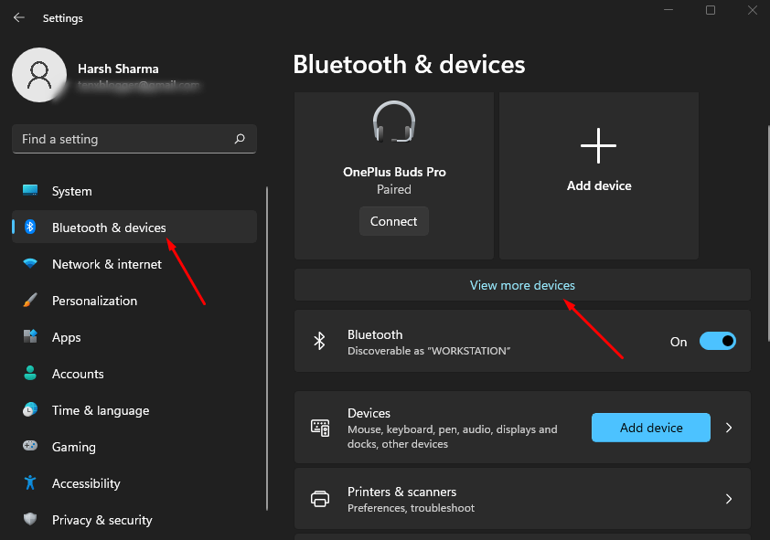This screenshot has width=770, height=540.
Task: Click the plus icon to add device
Action: (599, 145)
